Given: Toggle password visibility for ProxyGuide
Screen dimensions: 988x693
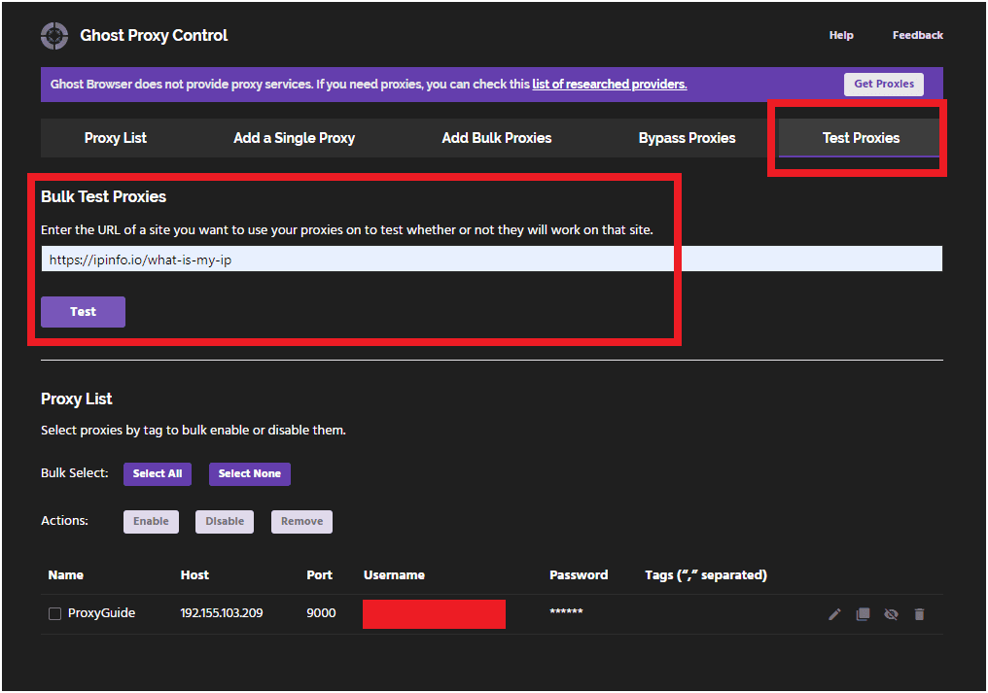Looking at the screenshot, I should [x=891, y=614].
